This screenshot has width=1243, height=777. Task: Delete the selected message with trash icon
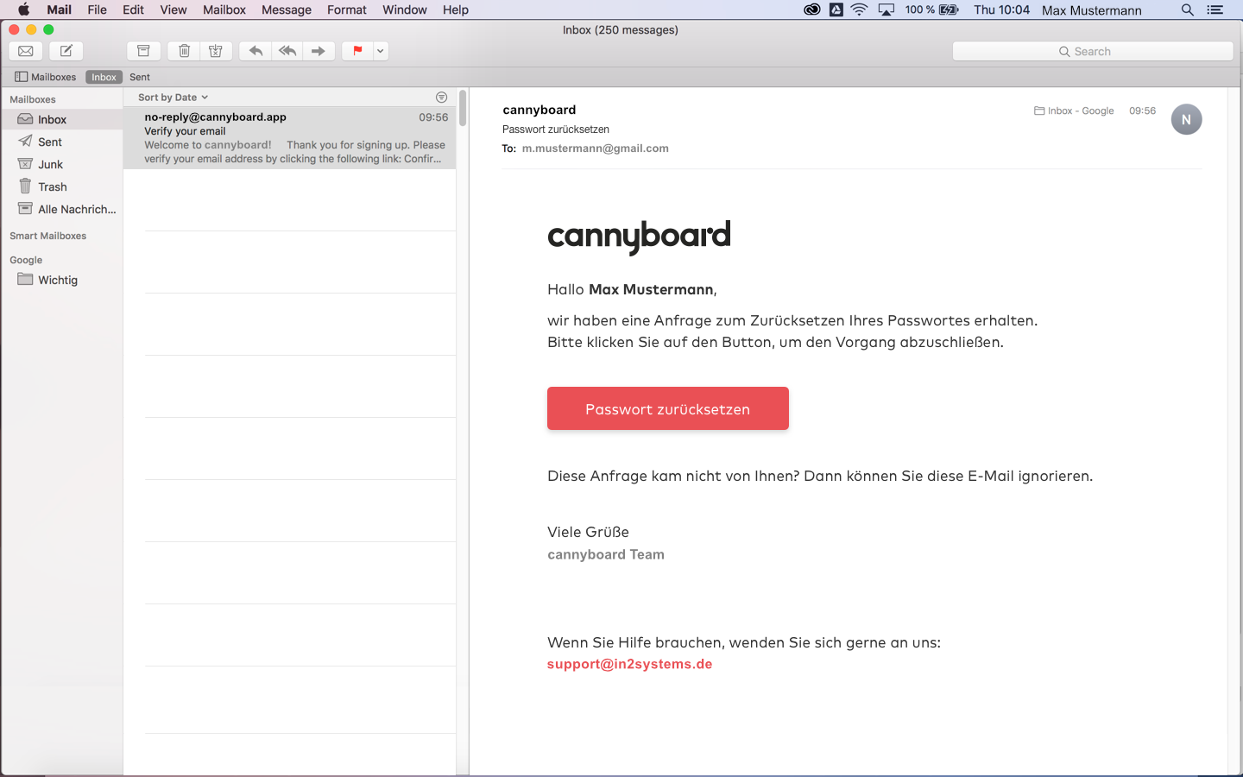(184, 51)
